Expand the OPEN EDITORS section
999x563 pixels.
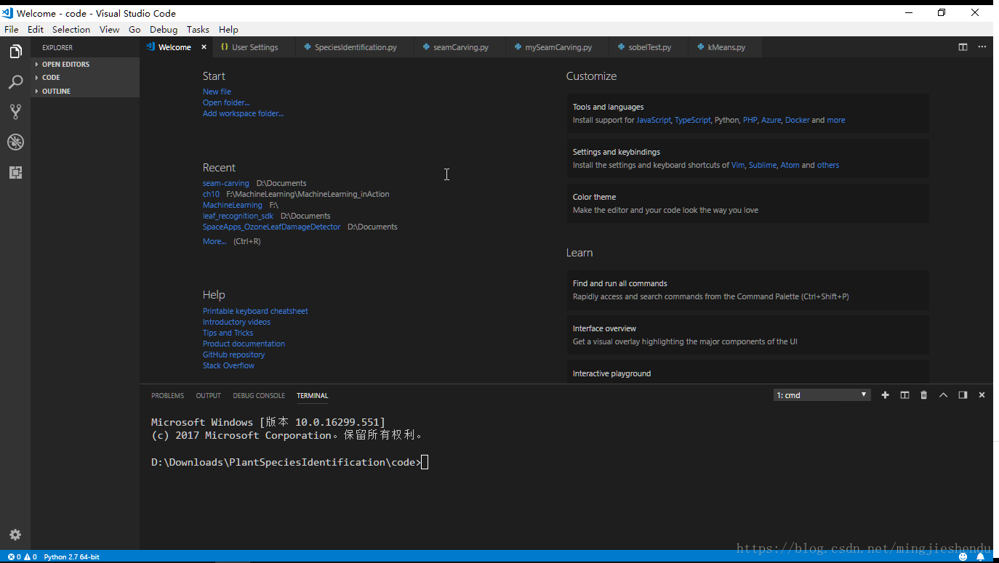pyautogui.click(x=85, y=64)
